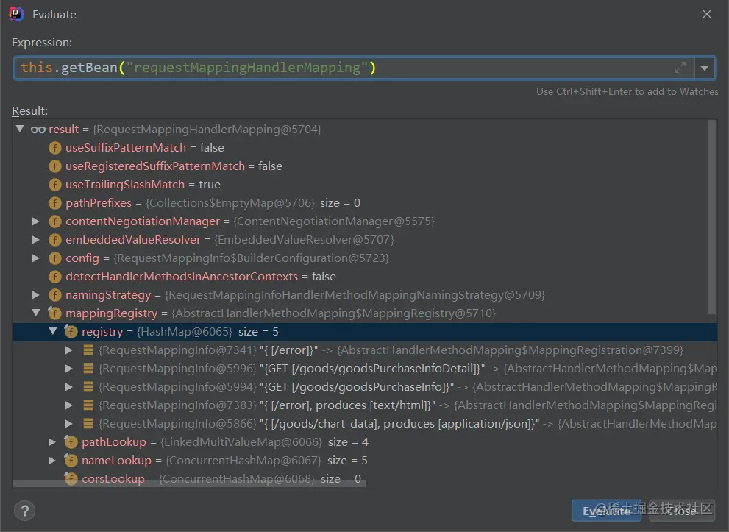The image size is (729, 532).
Task: Expand RequestMappingInfo@7383 entry
Action: [x=68, y=405]
